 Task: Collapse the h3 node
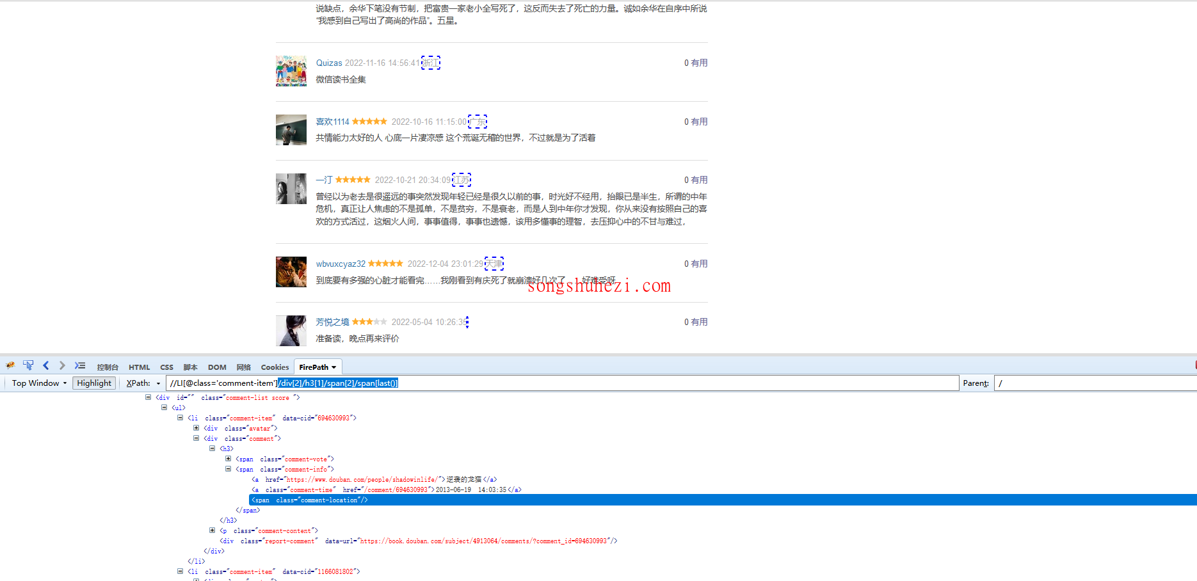coord(212,449)
